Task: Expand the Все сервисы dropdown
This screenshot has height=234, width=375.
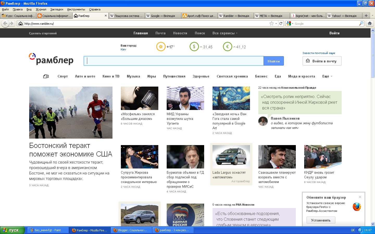Action: (225, 33)
